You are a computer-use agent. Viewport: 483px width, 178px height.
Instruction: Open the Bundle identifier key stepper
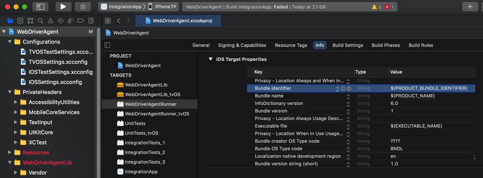[337, 89]
